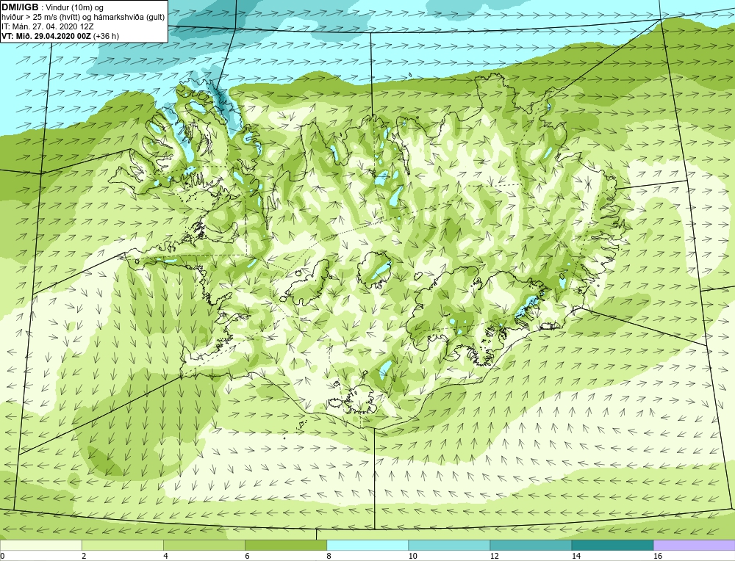Click the purple above-16 m/s legend swatch
This screenshot has height=561, width=735.
tap(694, 545)
